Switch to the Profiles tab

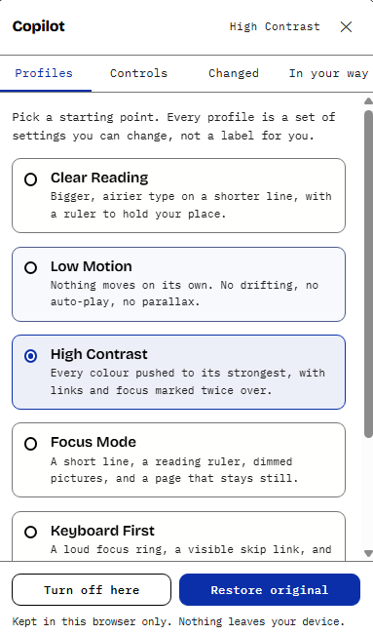(x=44, y=73)
